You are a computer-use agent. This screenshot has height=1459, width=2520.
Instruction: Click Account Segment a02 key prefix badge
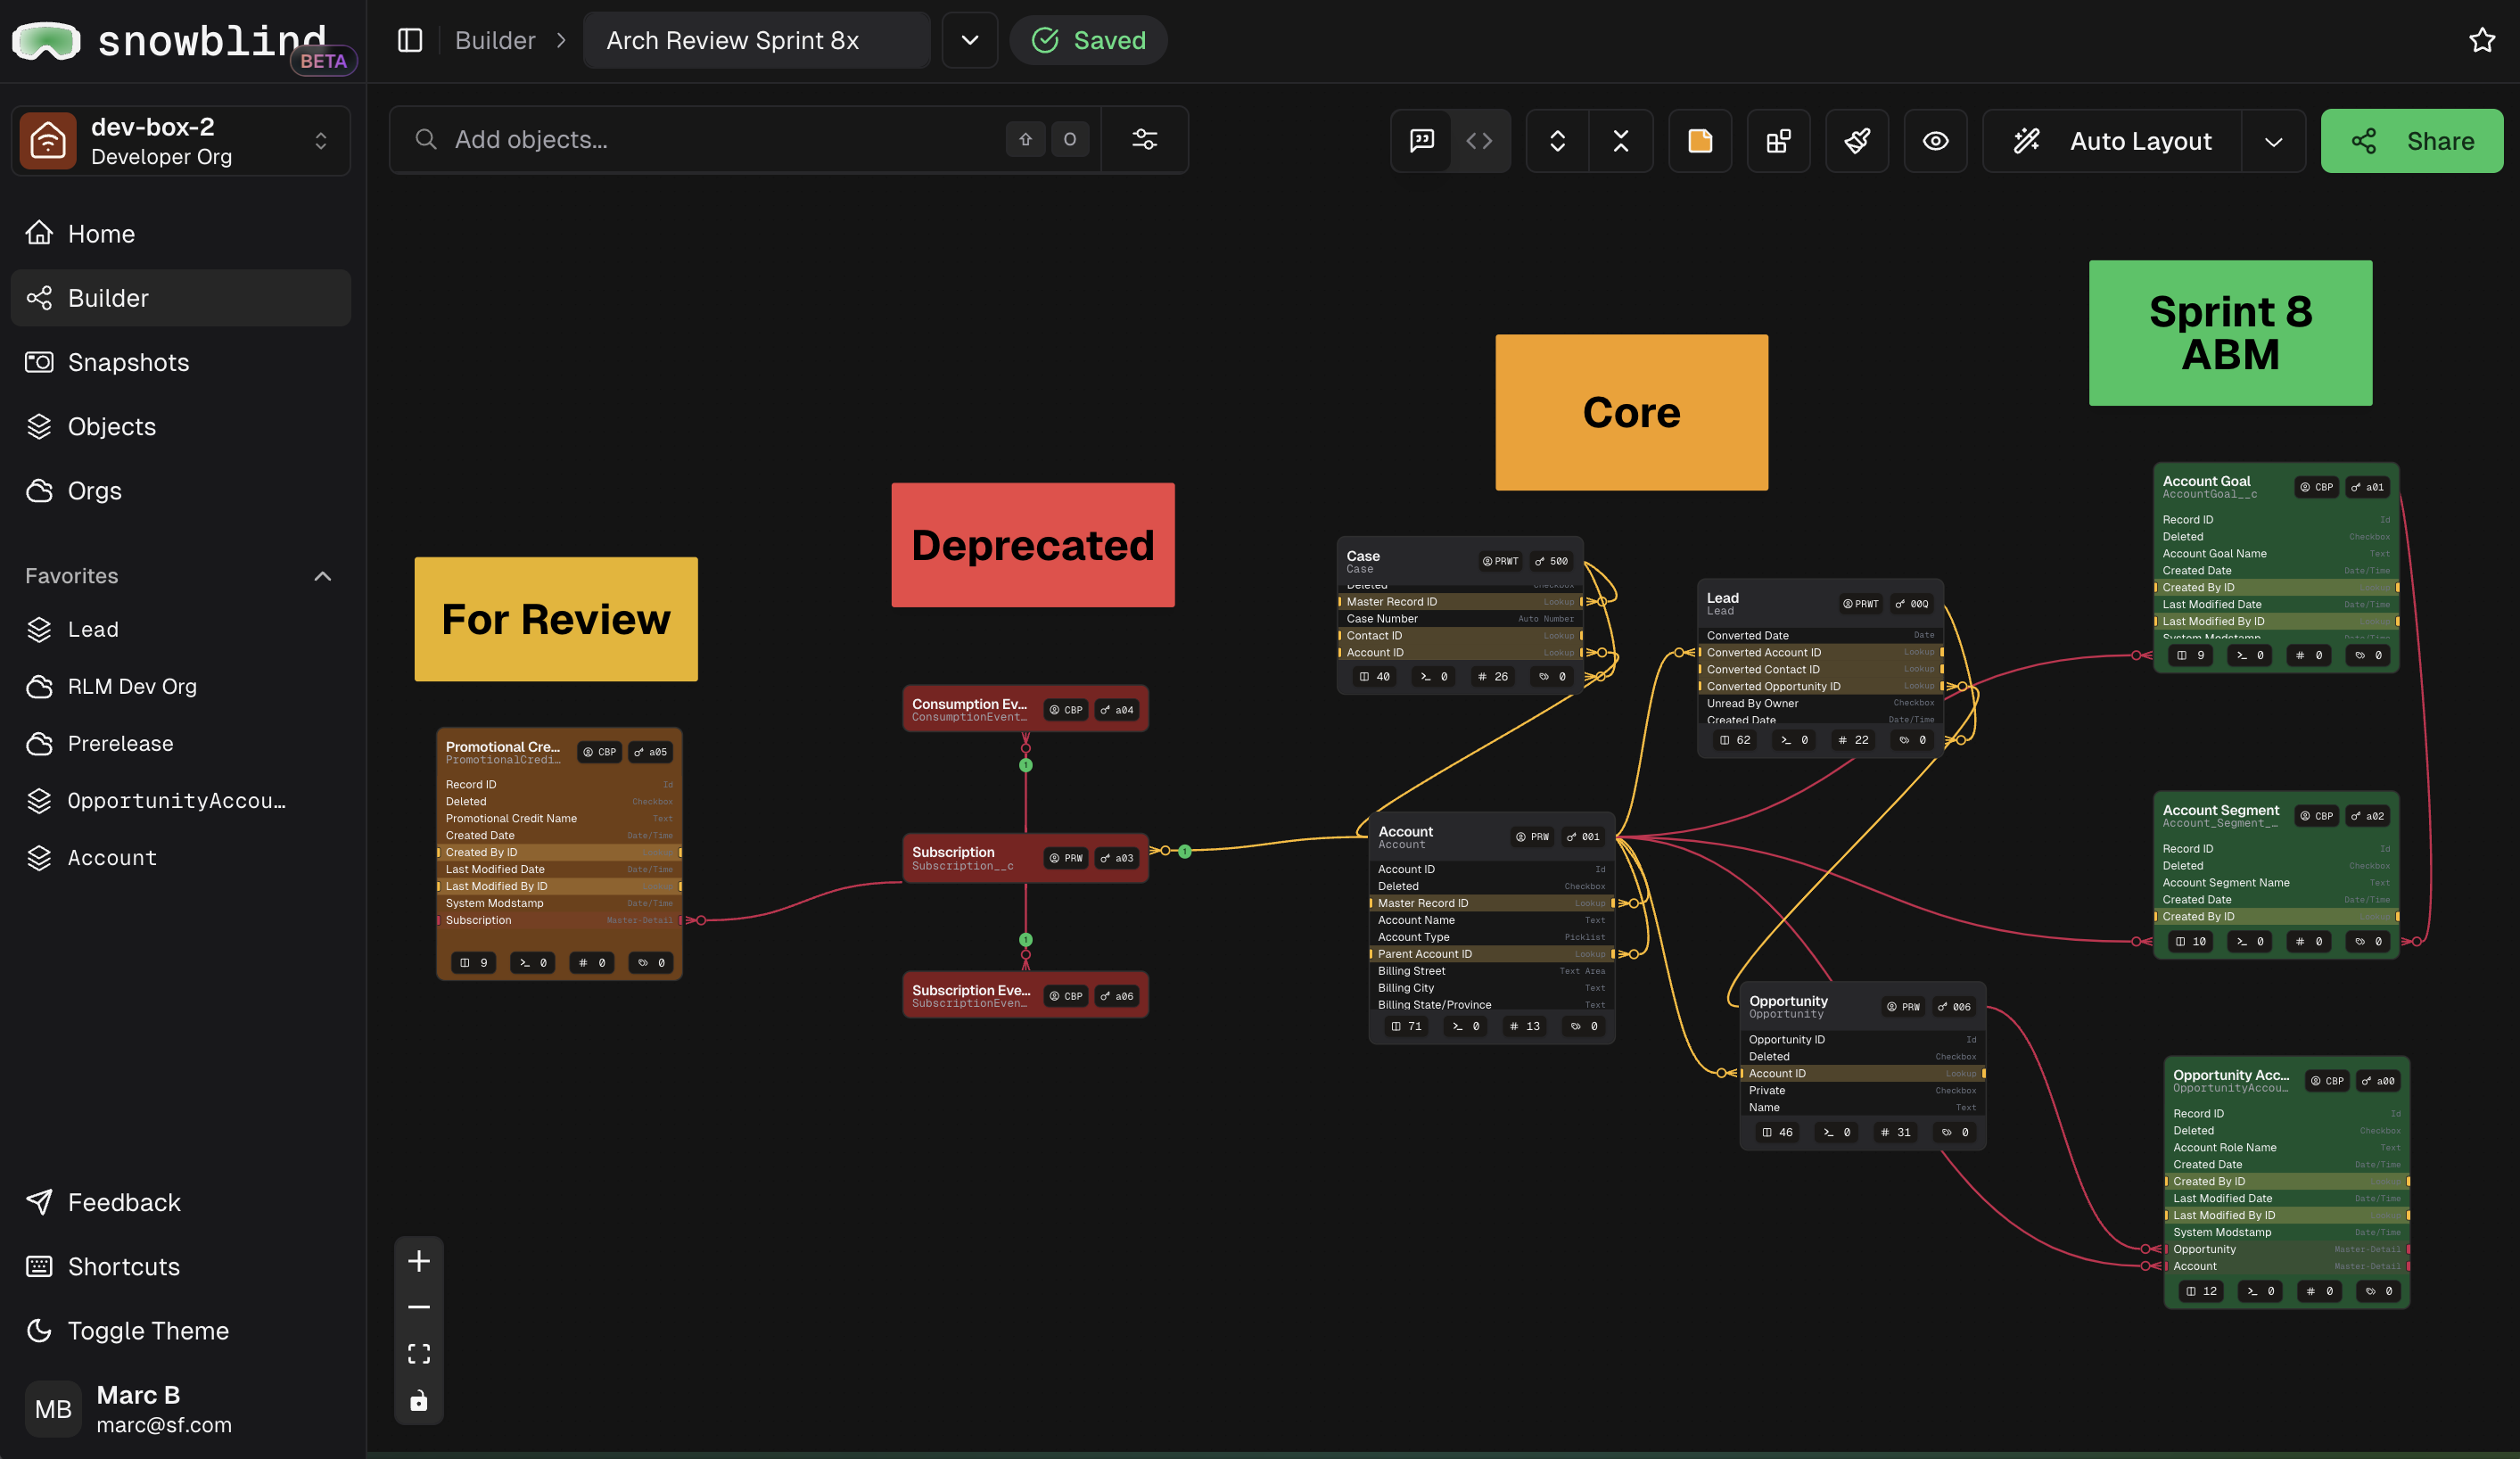(2368, 816)
